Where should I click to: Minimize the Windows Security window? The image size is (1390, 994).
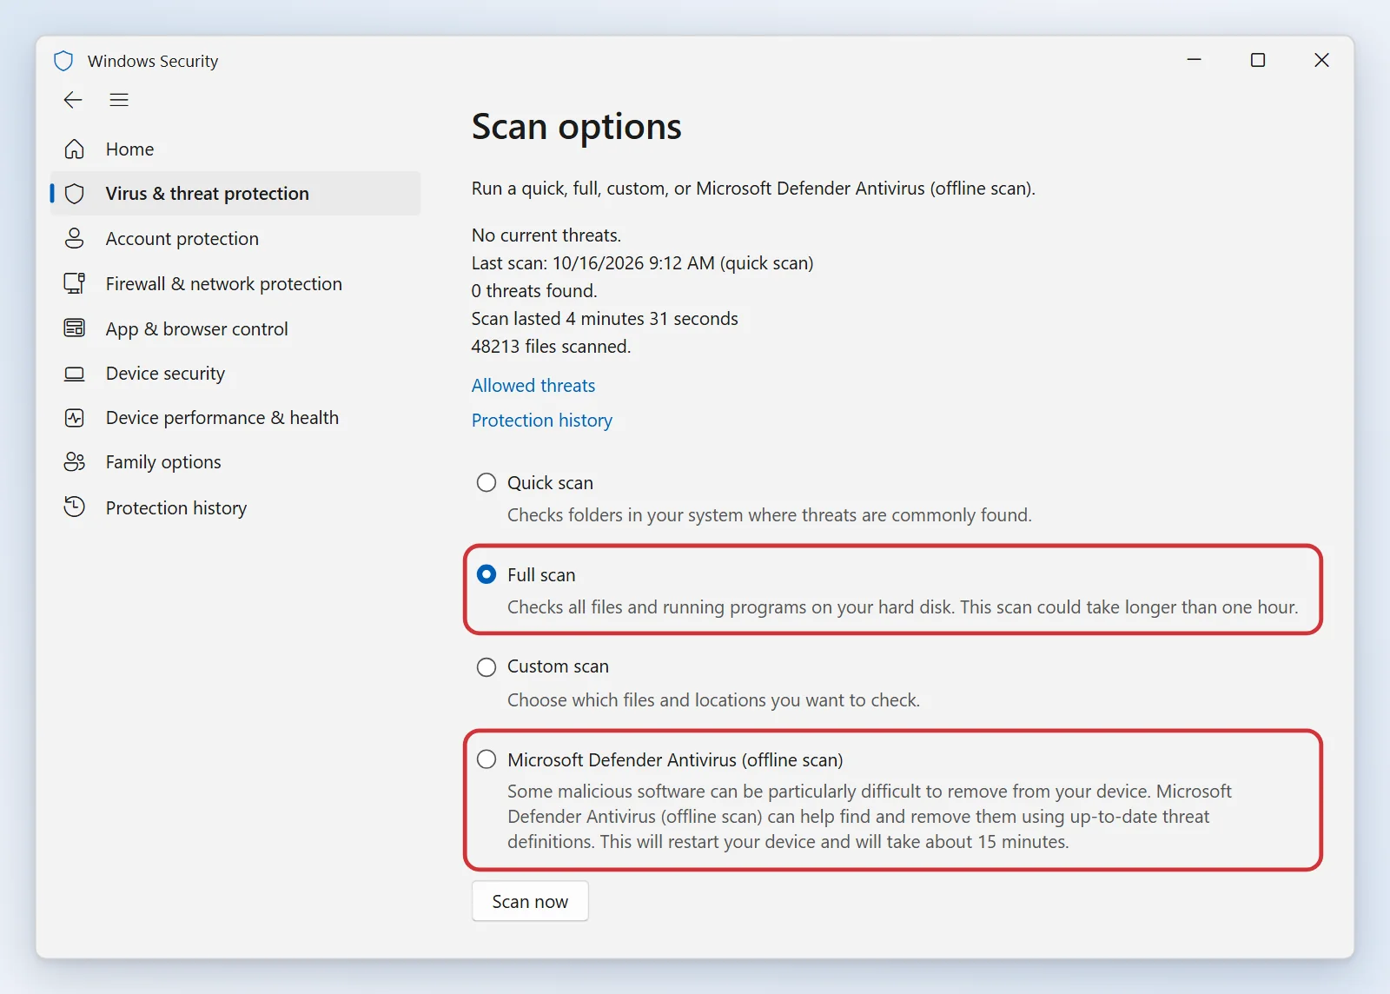tap(1194, 60)
